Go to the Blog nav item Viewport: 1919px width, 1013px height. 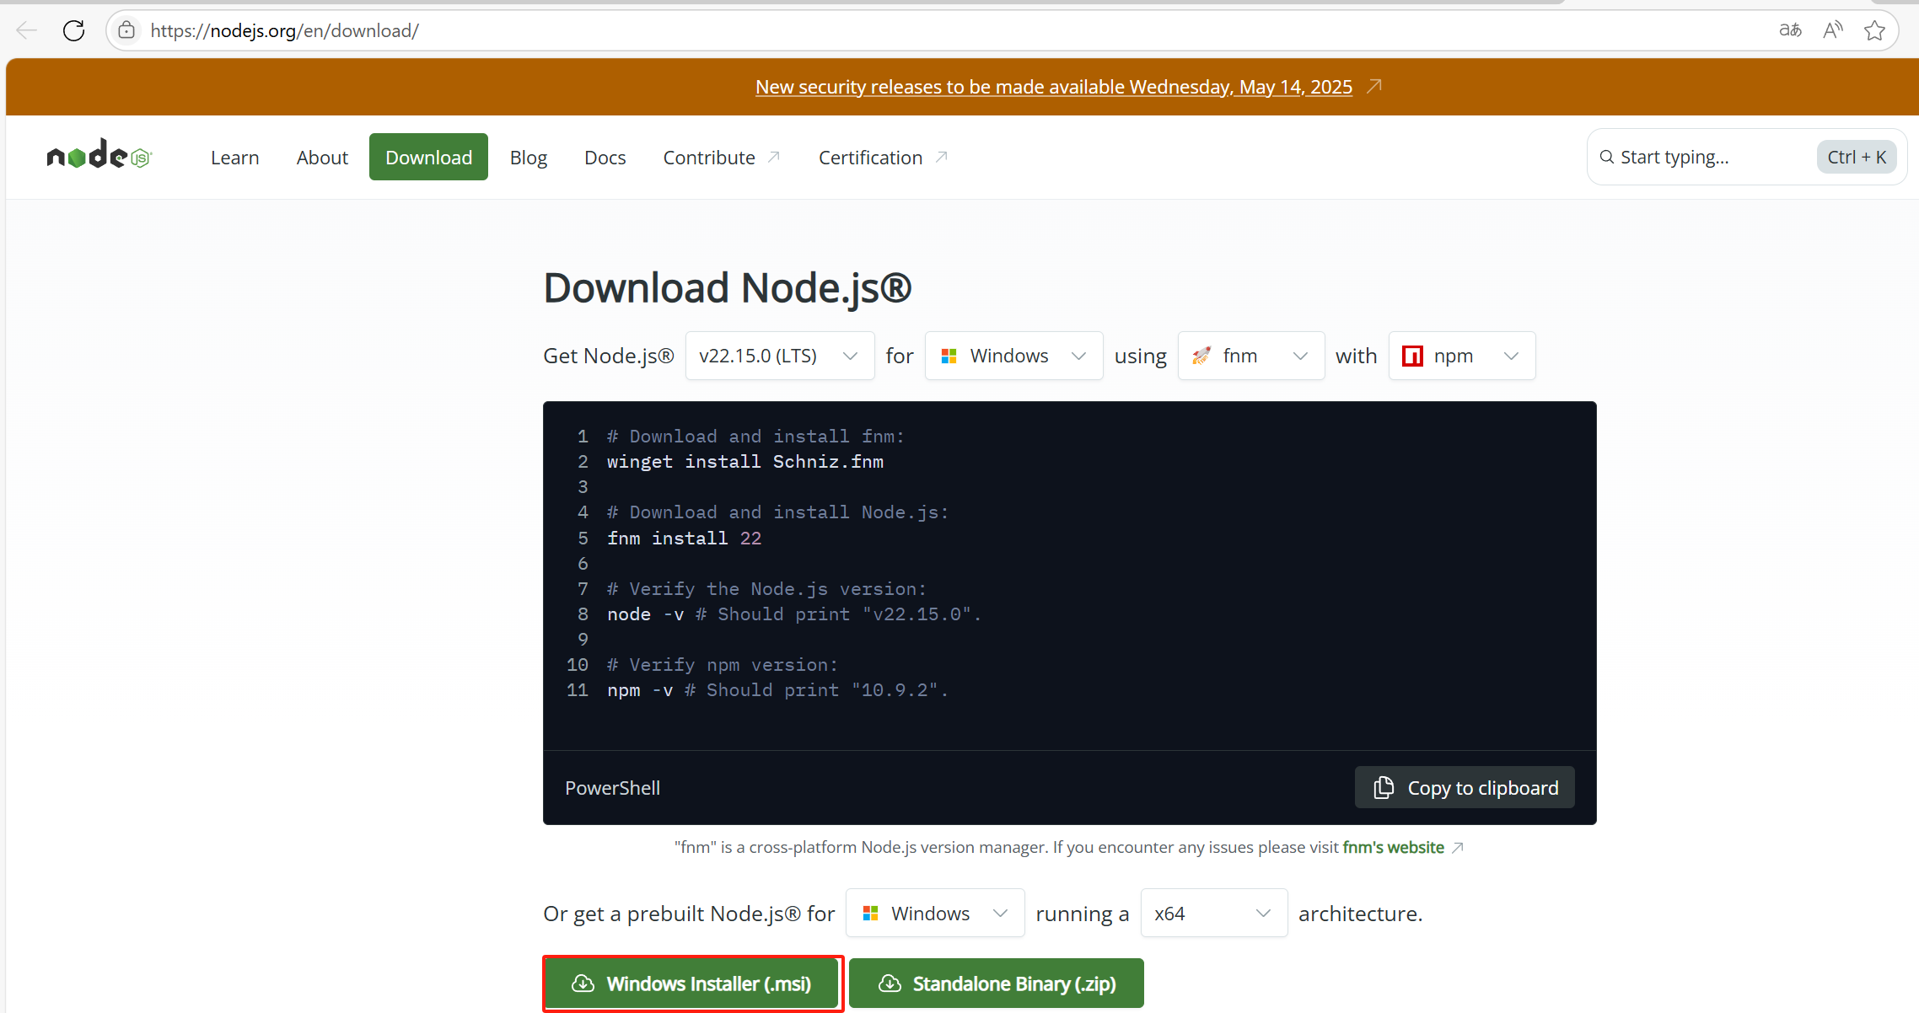pyautogui.click(x=529, y=157)
